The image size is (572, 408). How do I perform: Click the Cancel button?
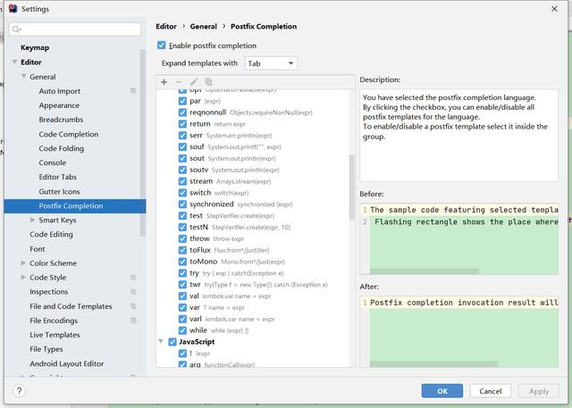490,391
